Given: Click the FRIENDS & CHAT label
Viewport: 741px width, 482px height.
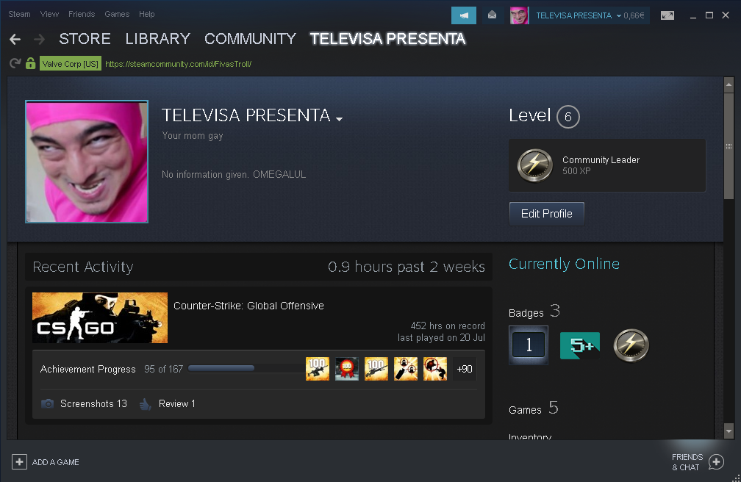Looking at the screenshot, I should [x=687, y=462].
